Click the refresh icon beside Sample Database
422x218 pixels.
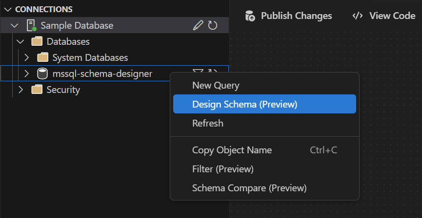tap(212, 25)
